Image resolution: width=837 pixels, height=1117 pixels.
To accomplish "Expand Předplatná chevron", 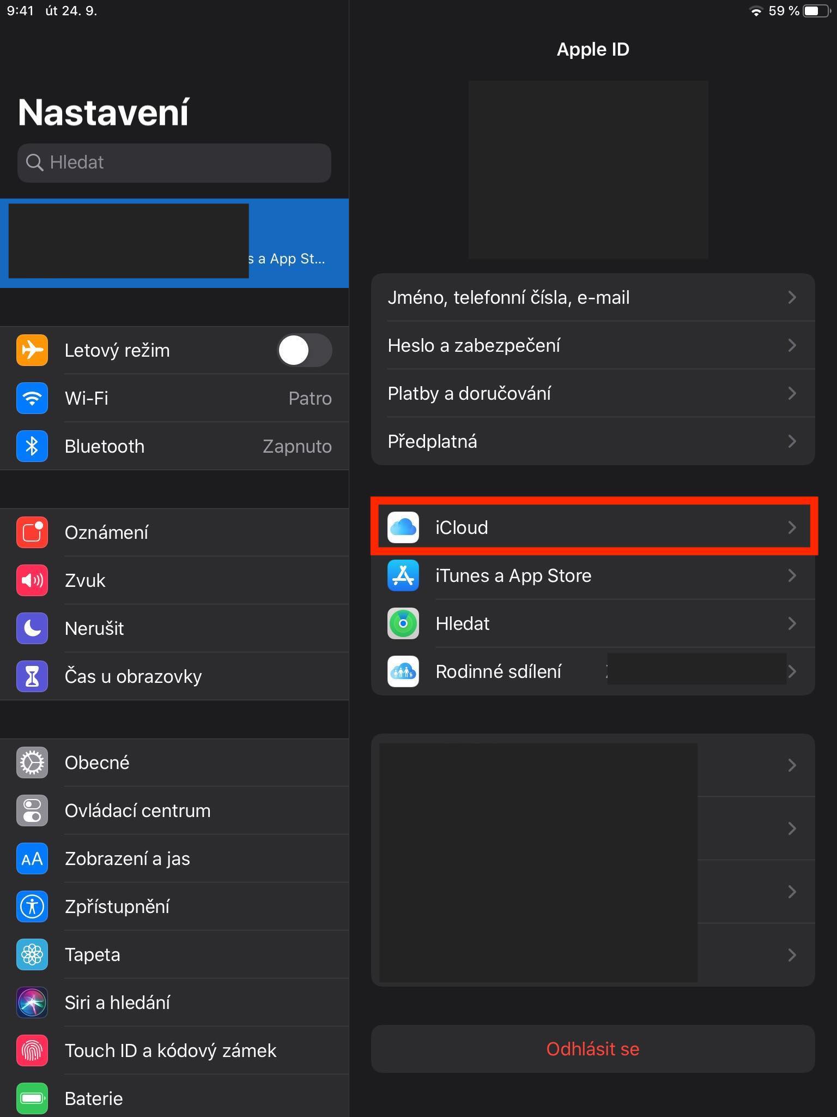I will (x=792, y=441).
